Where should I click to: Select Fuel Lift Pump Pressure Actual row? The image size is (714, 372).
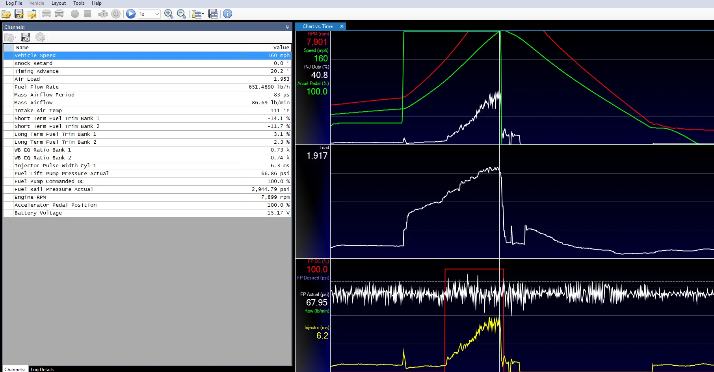(x=147, y=174)
